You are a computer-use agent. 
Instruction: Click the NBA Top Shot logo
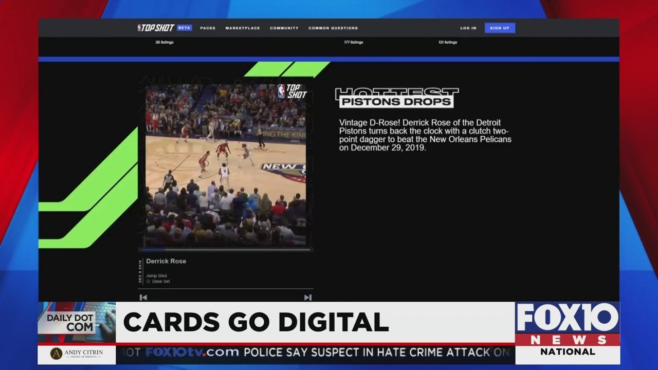click(156, 28)
